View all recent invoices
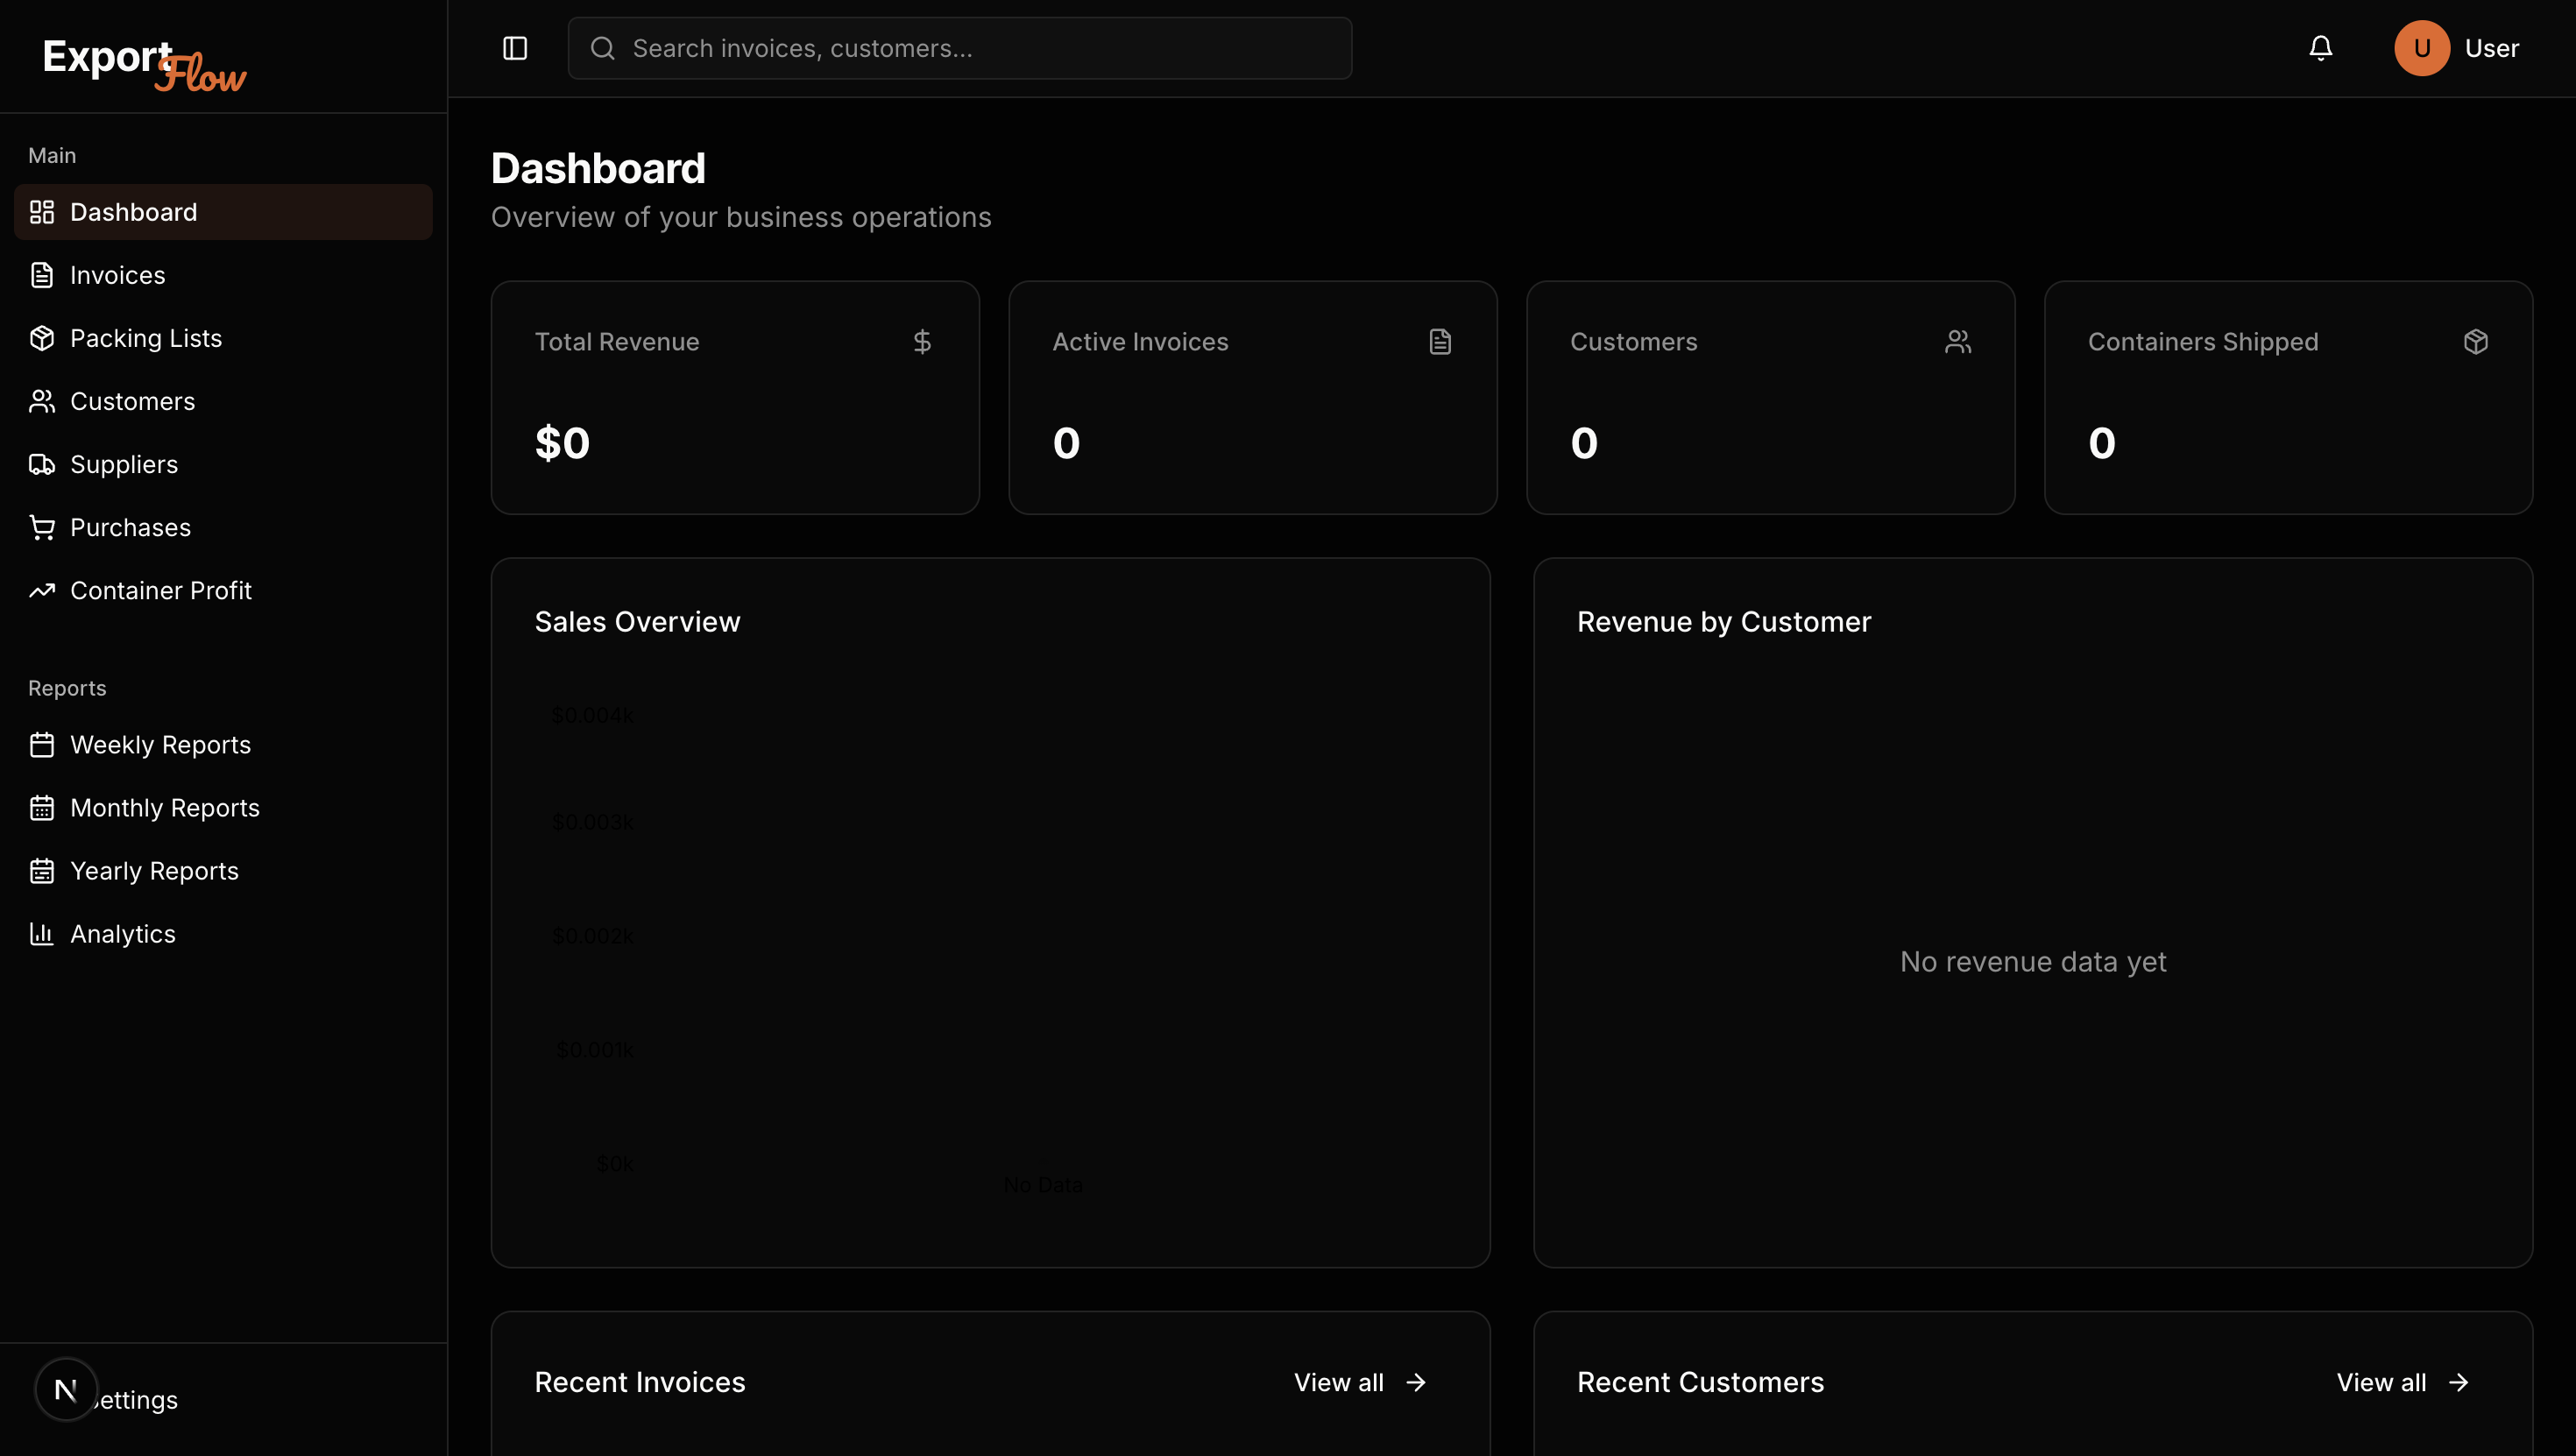The height and width of the screenshot is (1456, 2576). pyautogui.click(x=1359, y=1382)
